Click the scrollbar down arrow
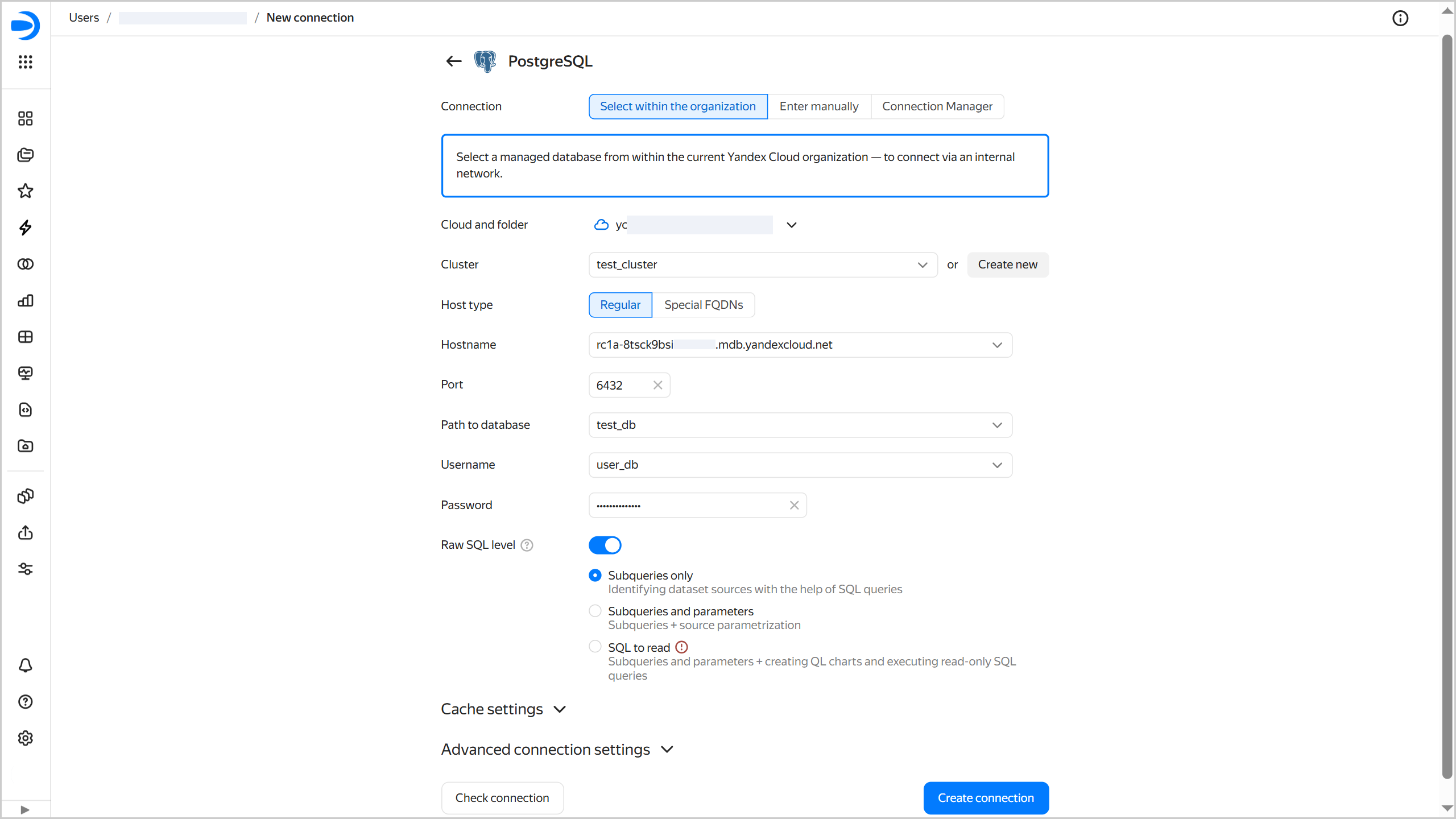The height and width of the screenshot is (819, 1456). click(1447, 808)
